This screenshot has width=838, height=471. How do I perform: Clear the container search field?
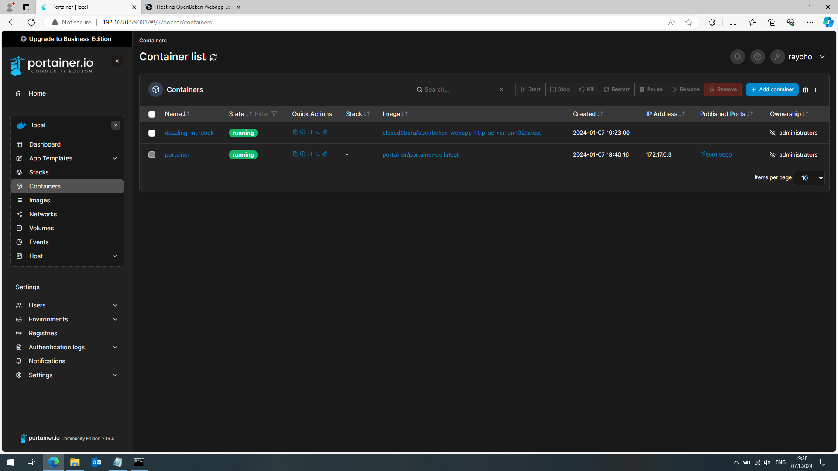tap(501, 89)
